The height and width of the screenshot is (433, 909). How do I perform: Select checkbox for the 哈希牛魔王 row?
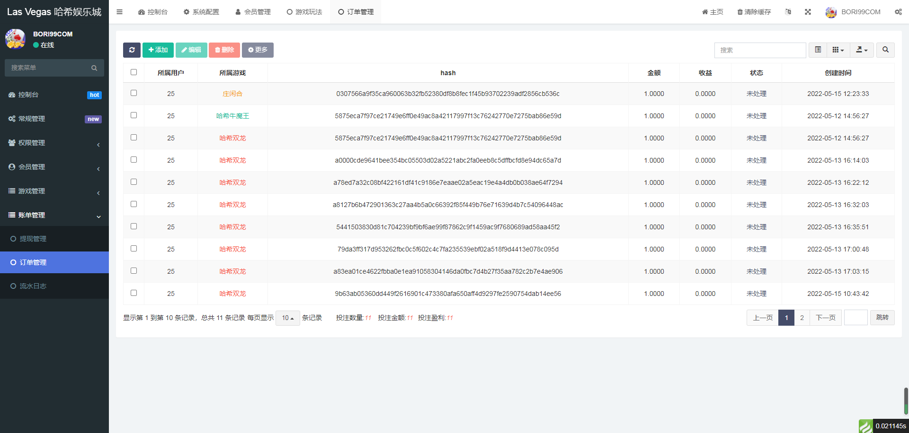tap(134, 115)
